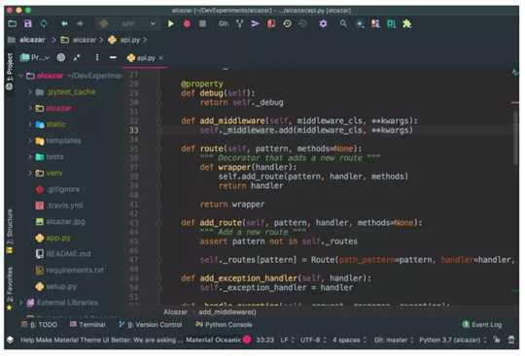Collapse the alcazar root project node
This screenshot has width=525, height=356.
tap(20, 76)
